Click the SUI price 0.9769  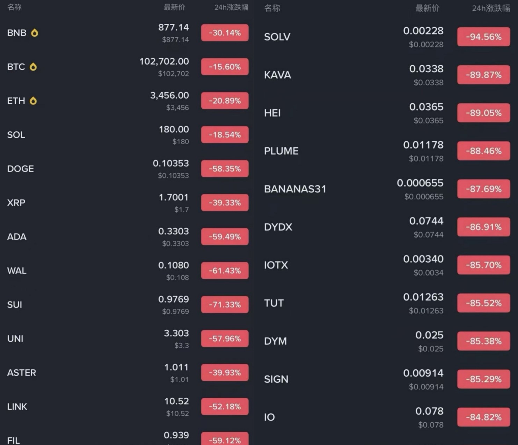(x=173, y=299)
